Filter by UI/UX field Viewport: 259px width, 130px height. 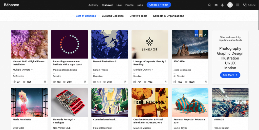click(x=230, y=63)
